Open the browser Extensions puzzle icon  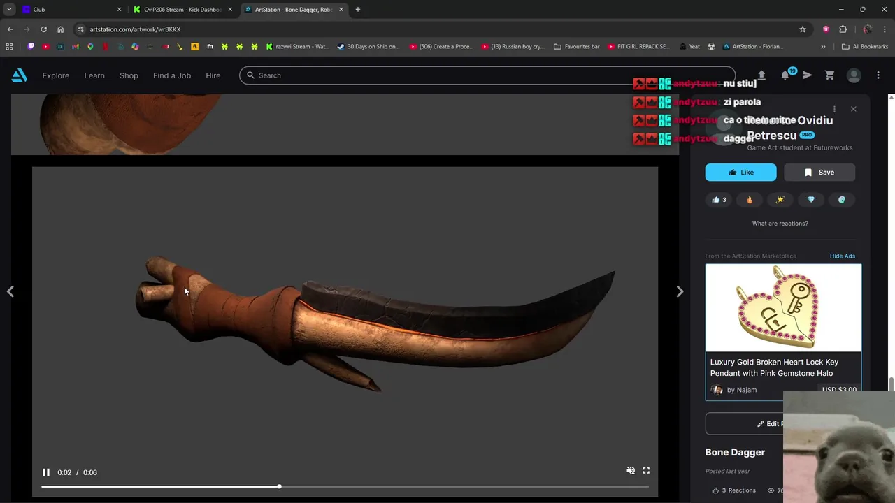843,29
